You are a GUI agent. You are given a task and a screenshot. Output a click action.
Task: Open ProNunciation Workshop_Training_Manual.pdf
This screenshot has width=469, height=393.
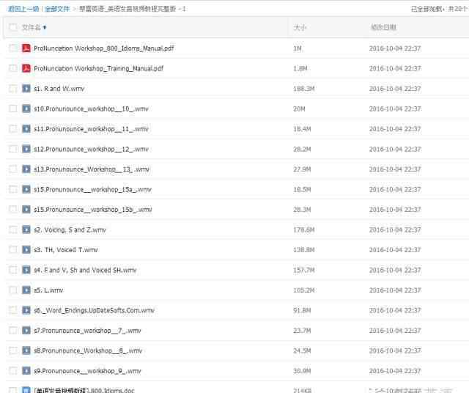tap(98, 68)
